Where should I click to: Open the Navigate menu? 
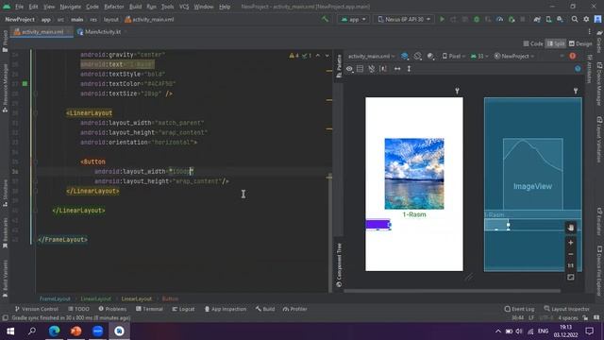point(71,7)
